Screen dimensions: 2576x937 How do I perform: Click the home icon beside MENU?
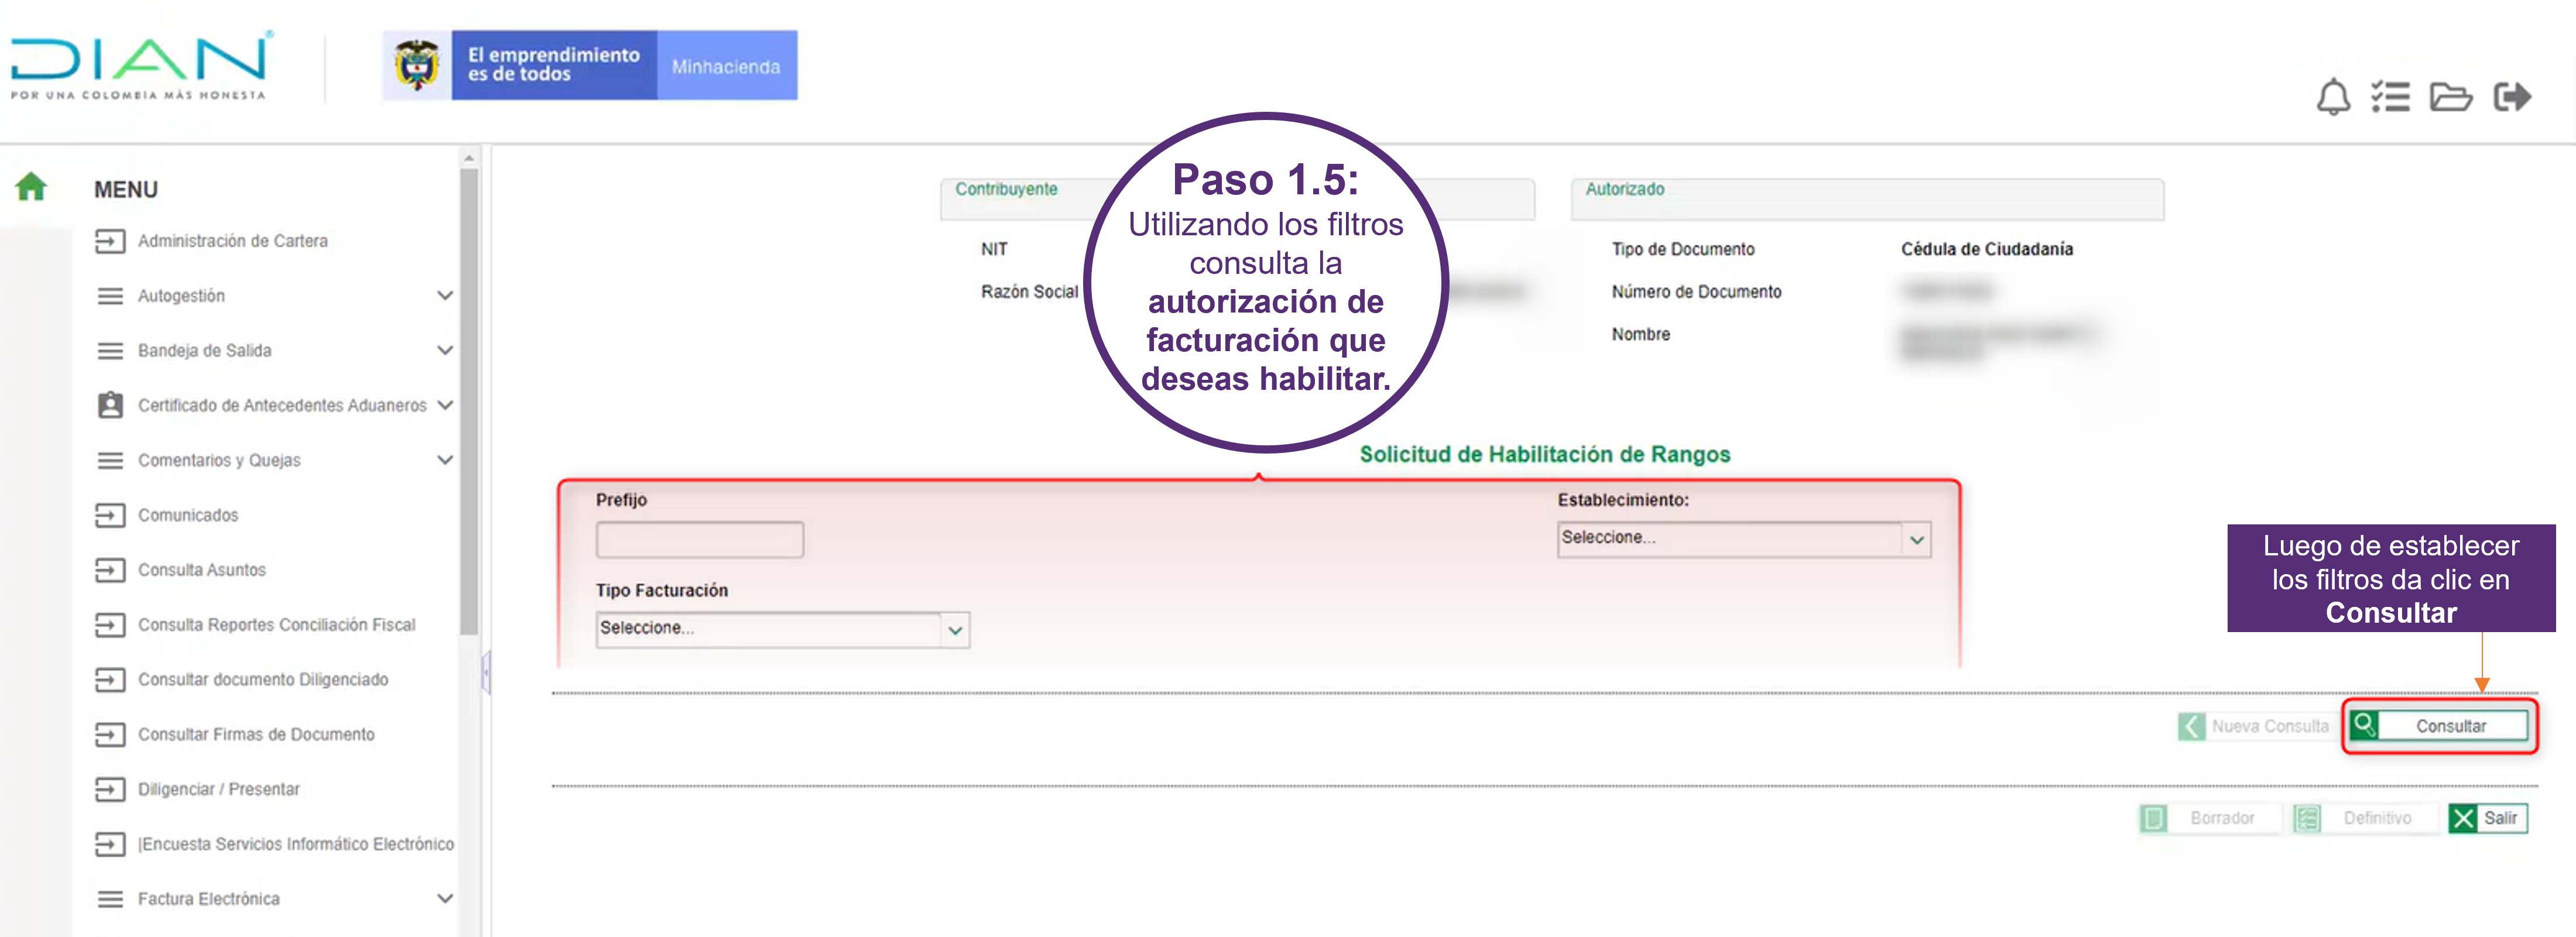[x=31, y=187]
